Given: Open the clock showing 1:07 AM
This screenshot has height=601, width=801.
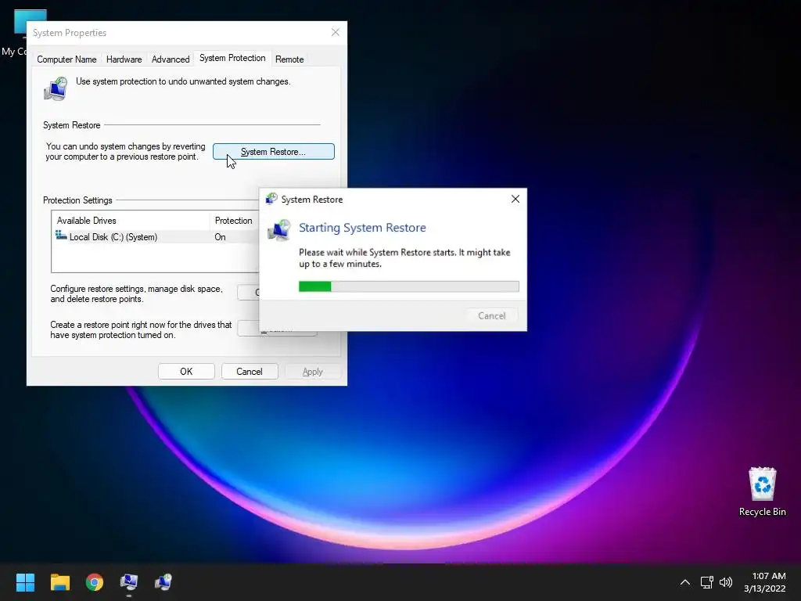Looking at the screenshot, I should [x=769, y=576].
